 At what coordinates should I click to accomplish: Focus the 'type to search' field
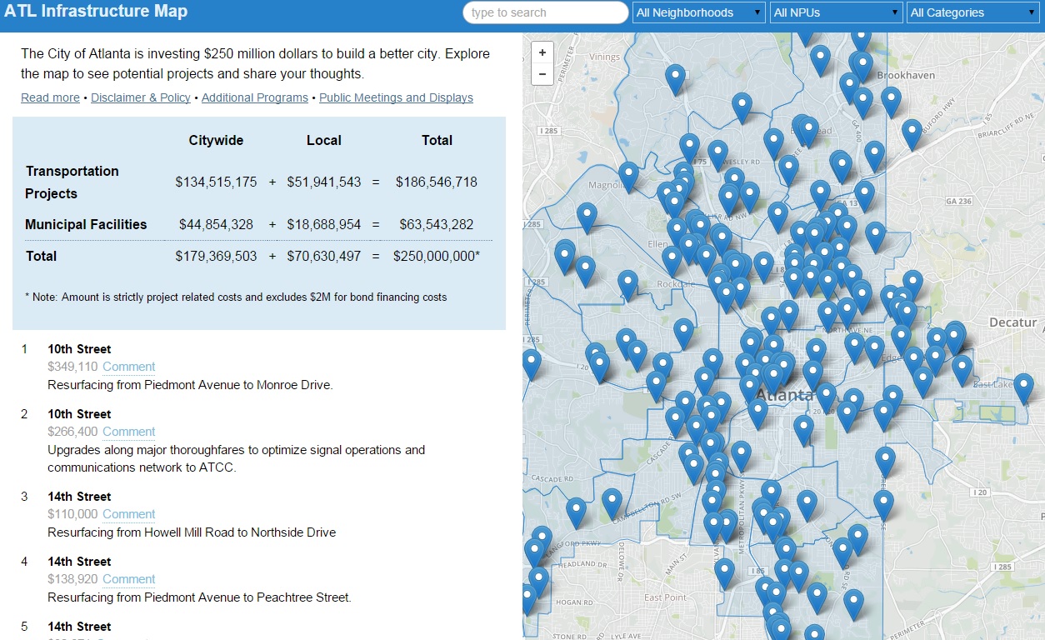coord(546,12)
